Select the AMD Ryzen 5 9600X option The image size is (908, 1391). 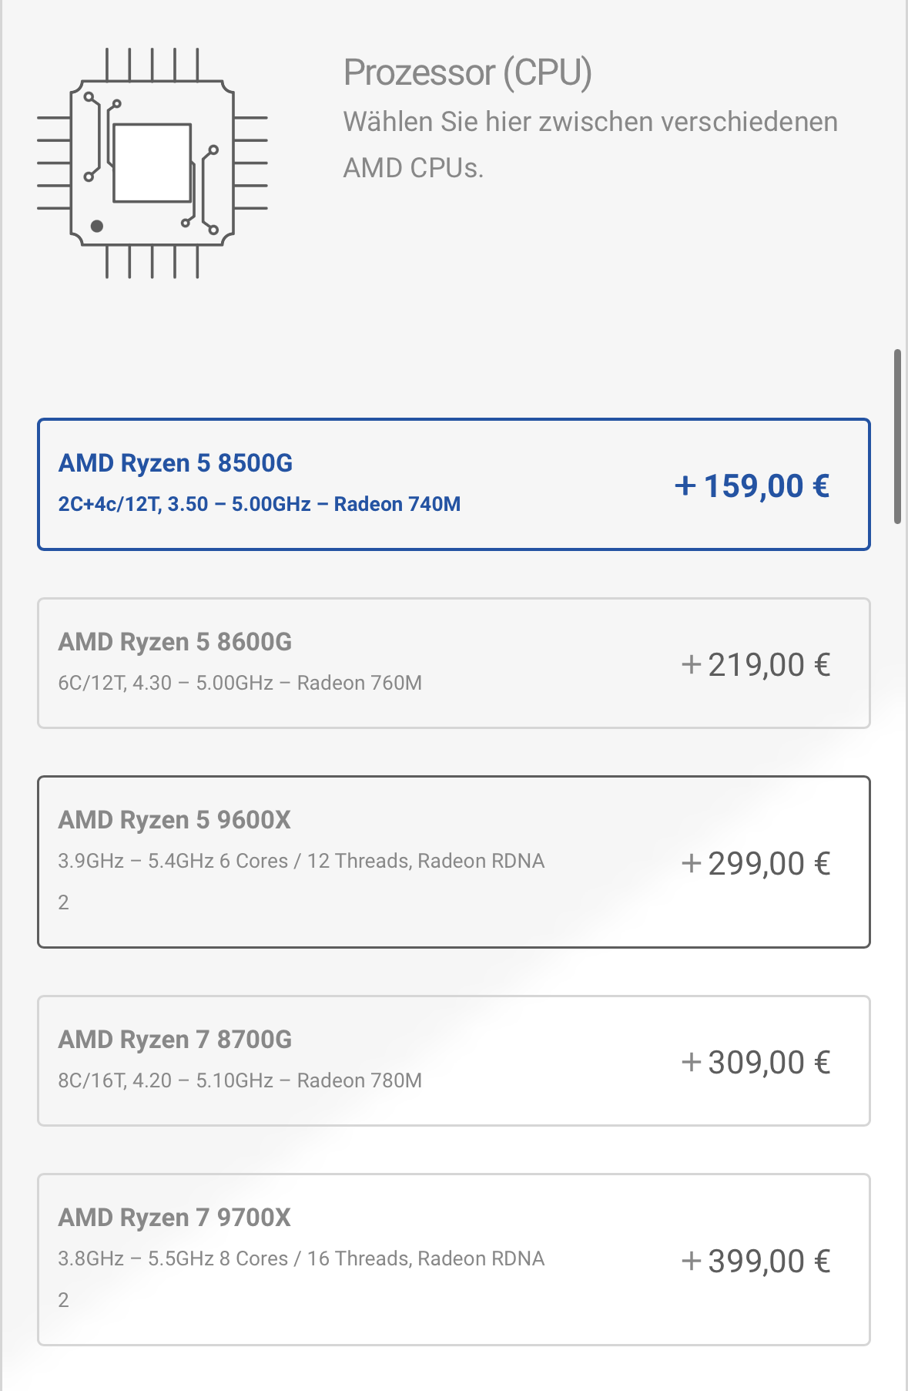coord(453,862)
